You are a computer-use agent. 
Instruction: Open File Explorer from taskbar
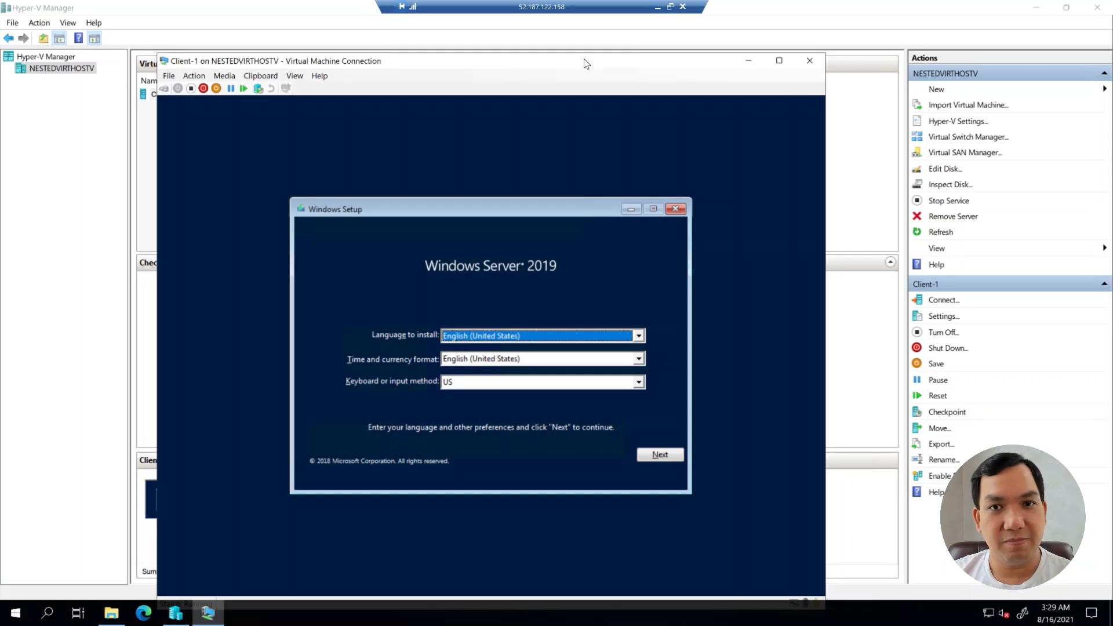tap(111, 613)
